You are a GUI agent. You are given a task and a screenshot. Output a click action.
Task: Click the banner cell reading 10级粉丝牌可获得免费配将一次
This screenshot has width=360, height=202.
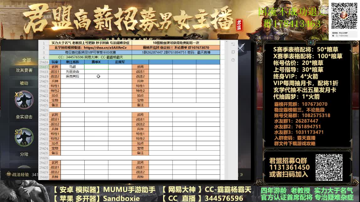point(176,43)
